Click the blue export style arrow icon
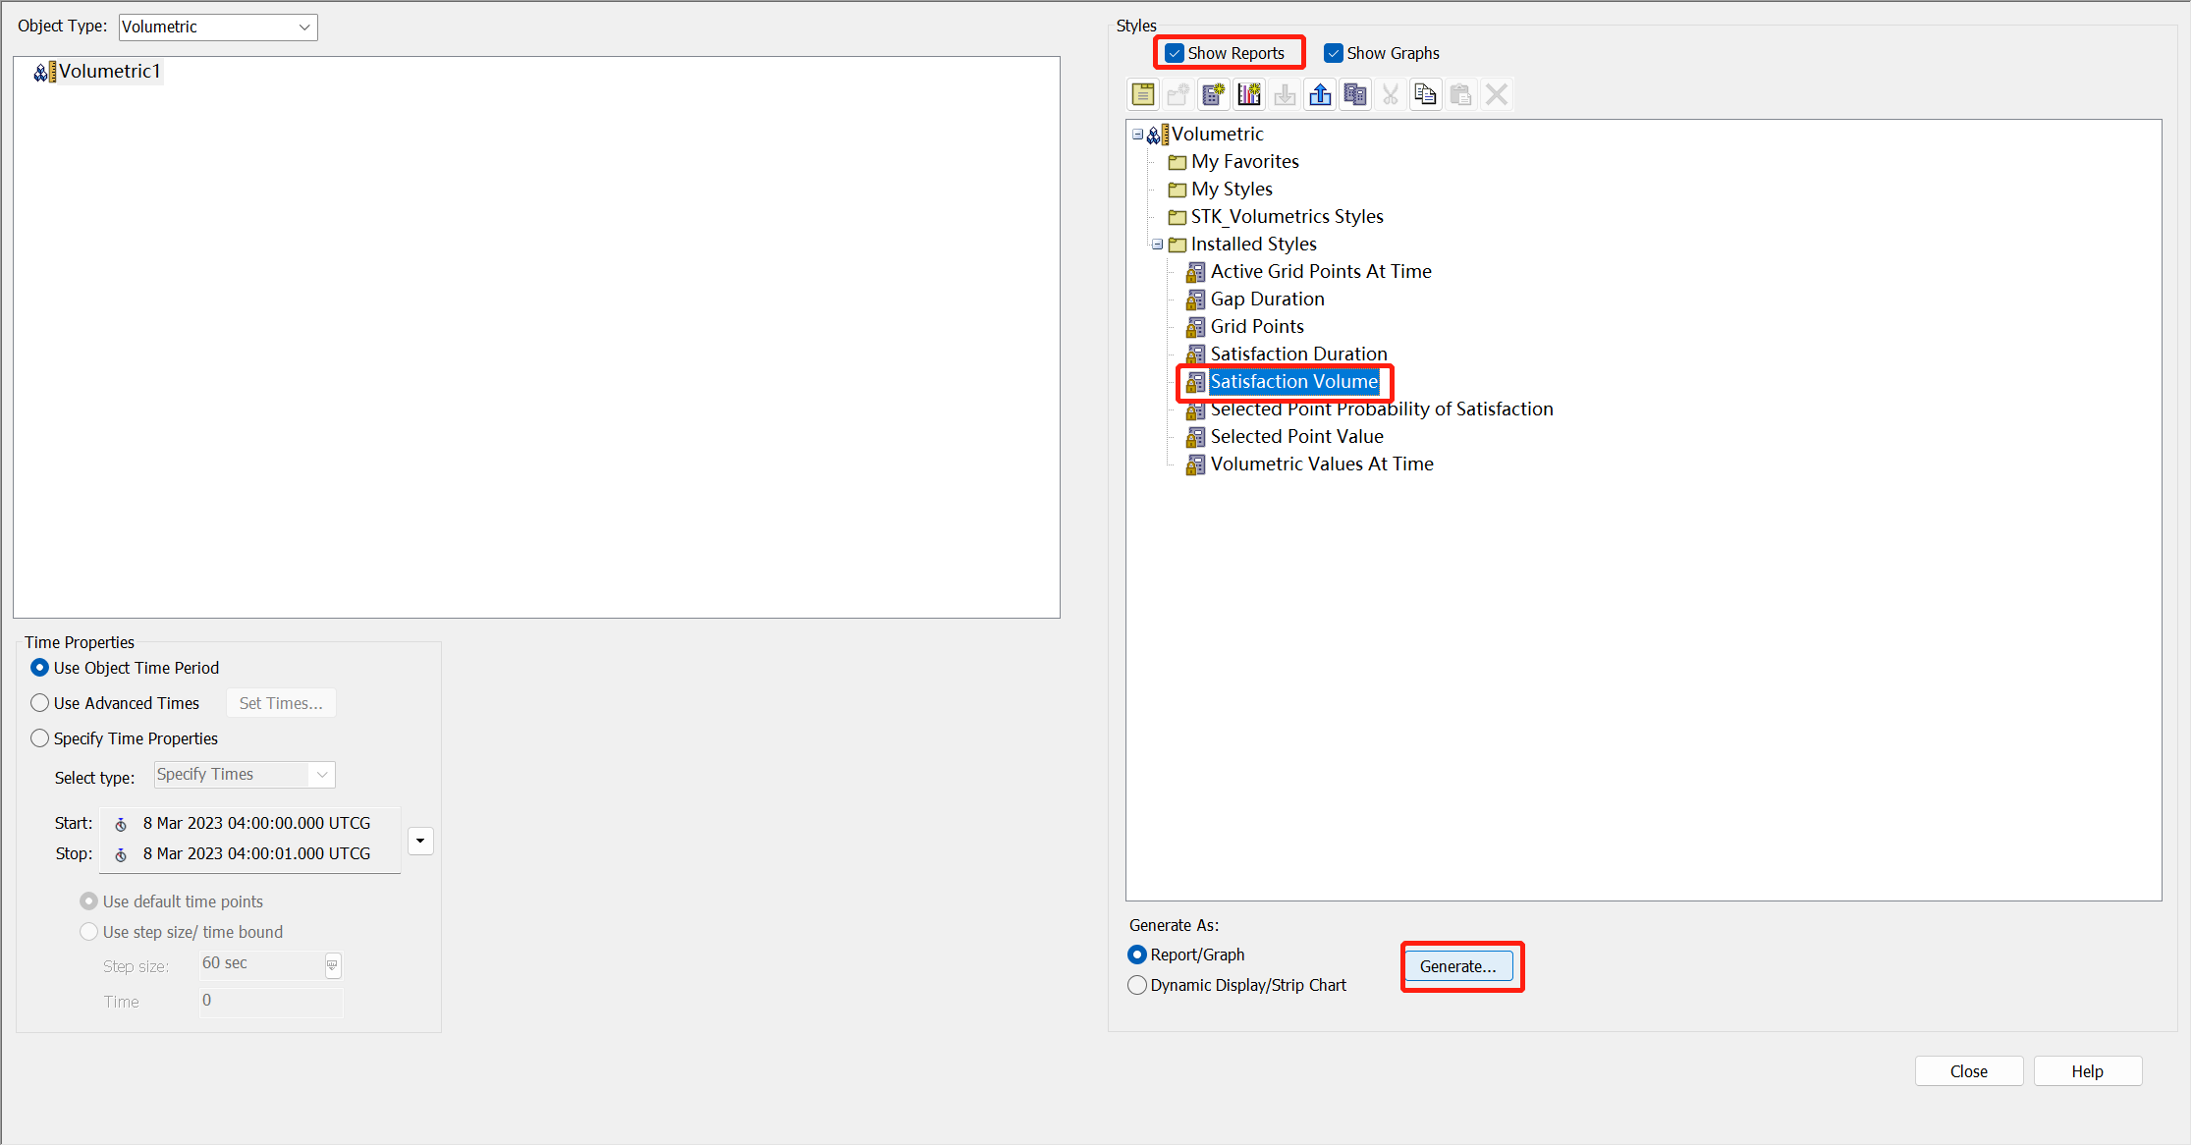 tap(1320, 94)
